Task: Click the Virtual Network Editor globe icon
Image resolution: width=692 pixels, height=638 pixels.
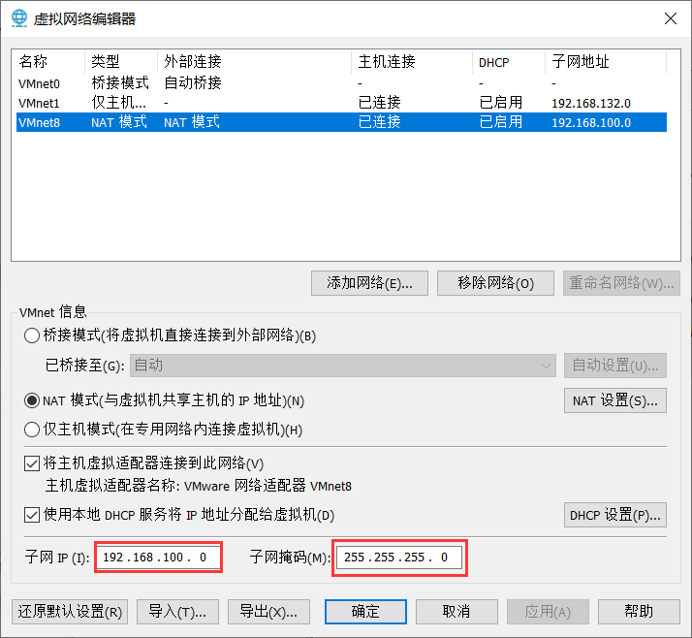Action: click(19, 18)
